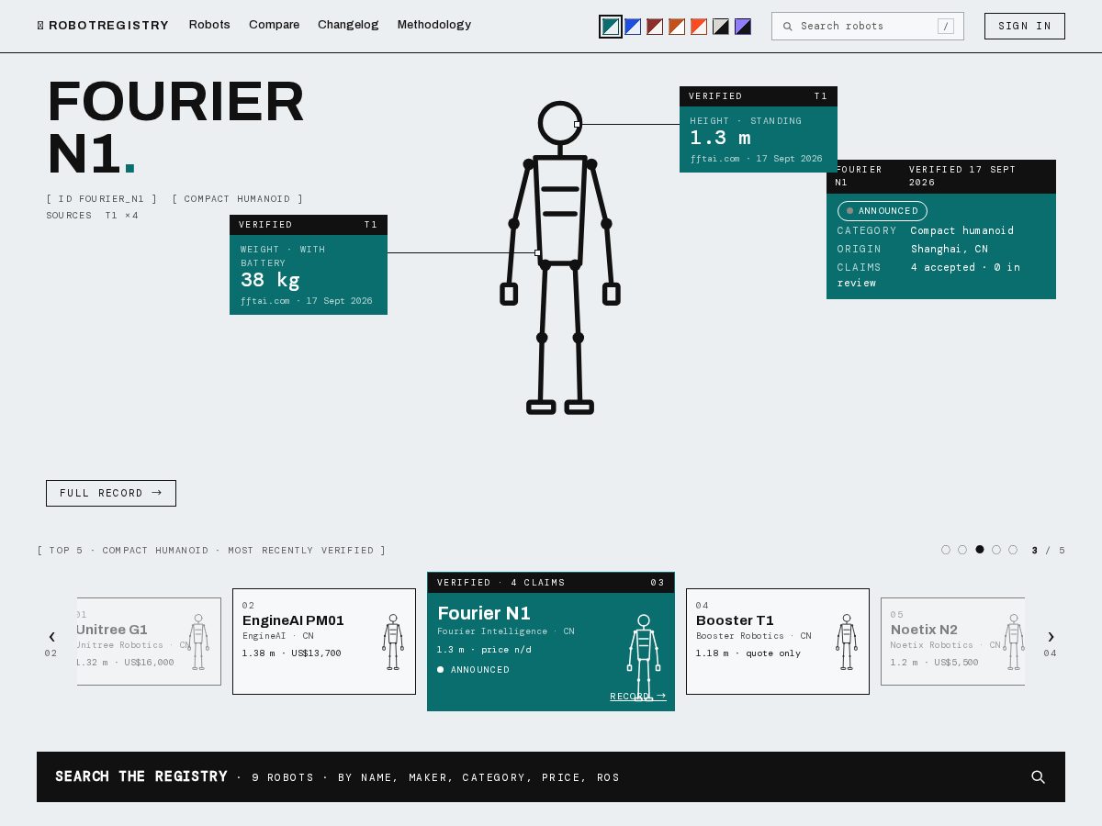Click '4 accepted · 0 in review' claims

click(x=928, y=274)
